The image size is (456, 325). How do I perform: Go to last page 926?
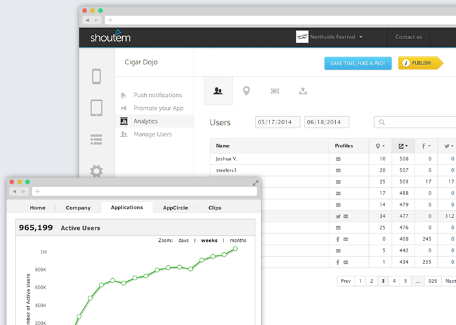tap(433, 281)
